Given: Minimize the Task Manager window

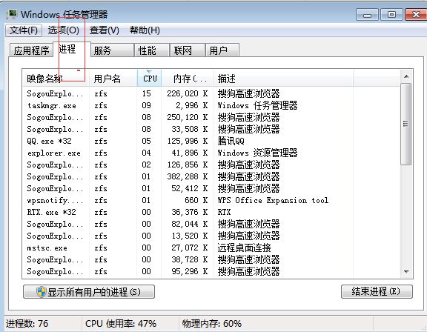Looking at the screenshot, I should click(x=367, y=15).
